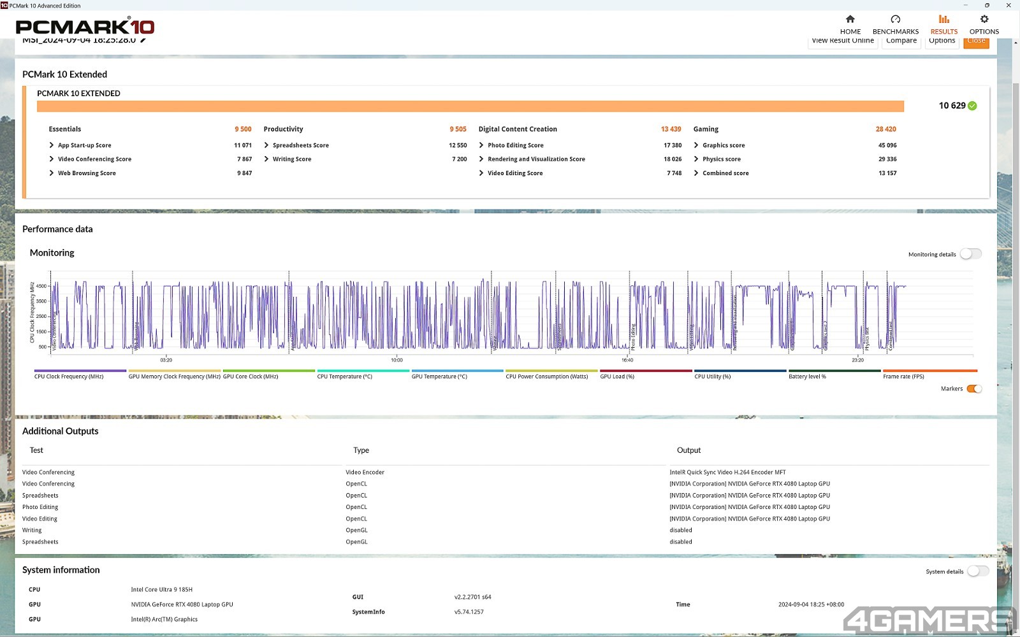
Task: Expand Video Conferencing Score
Action: (52, 159)
